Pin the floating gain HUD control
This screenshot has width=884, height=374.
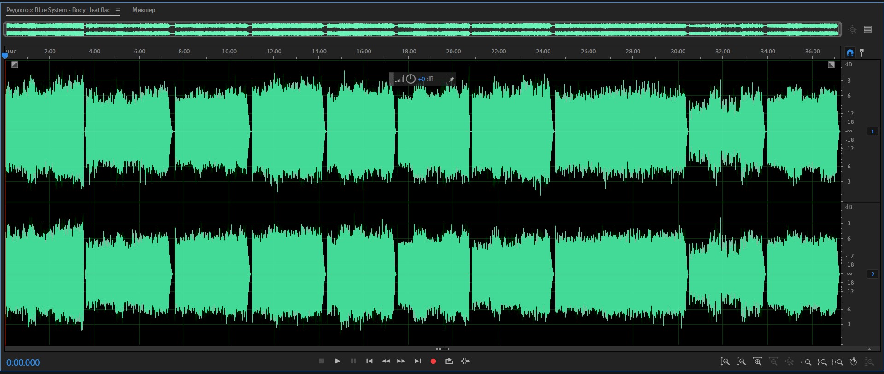coord(451,79)
